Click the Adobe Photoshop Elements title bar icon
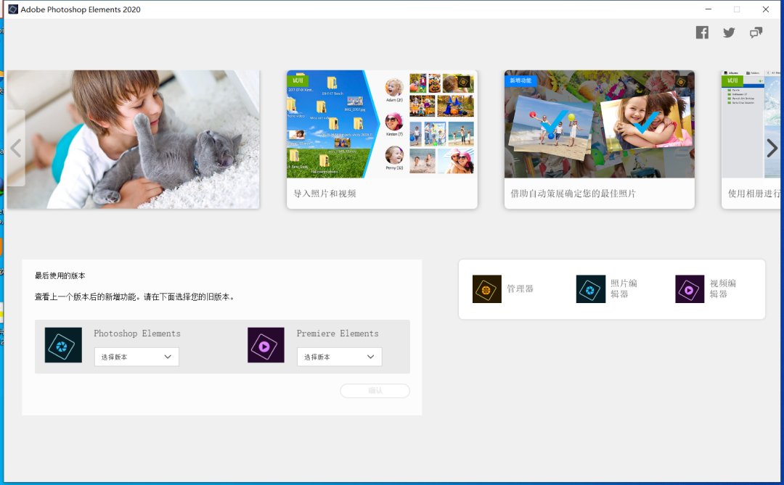 (13, 9)
